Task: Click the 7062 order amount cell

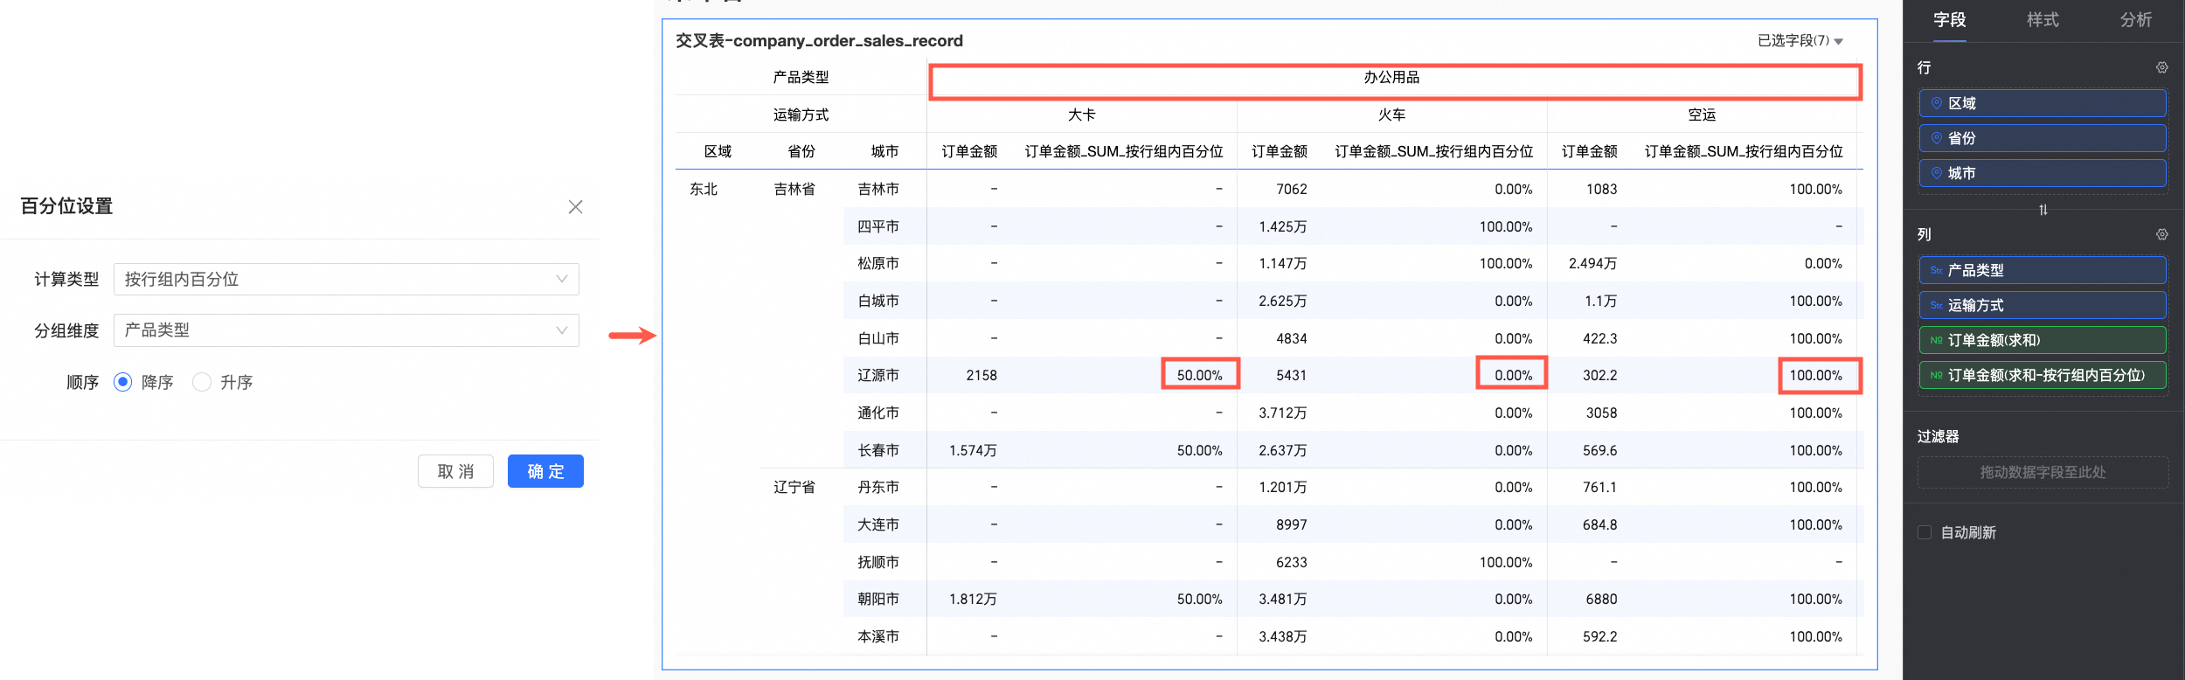Action: 1292,189
